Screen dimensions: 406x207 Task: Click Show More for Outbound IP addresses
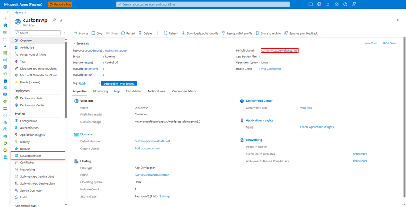point(360,154)
